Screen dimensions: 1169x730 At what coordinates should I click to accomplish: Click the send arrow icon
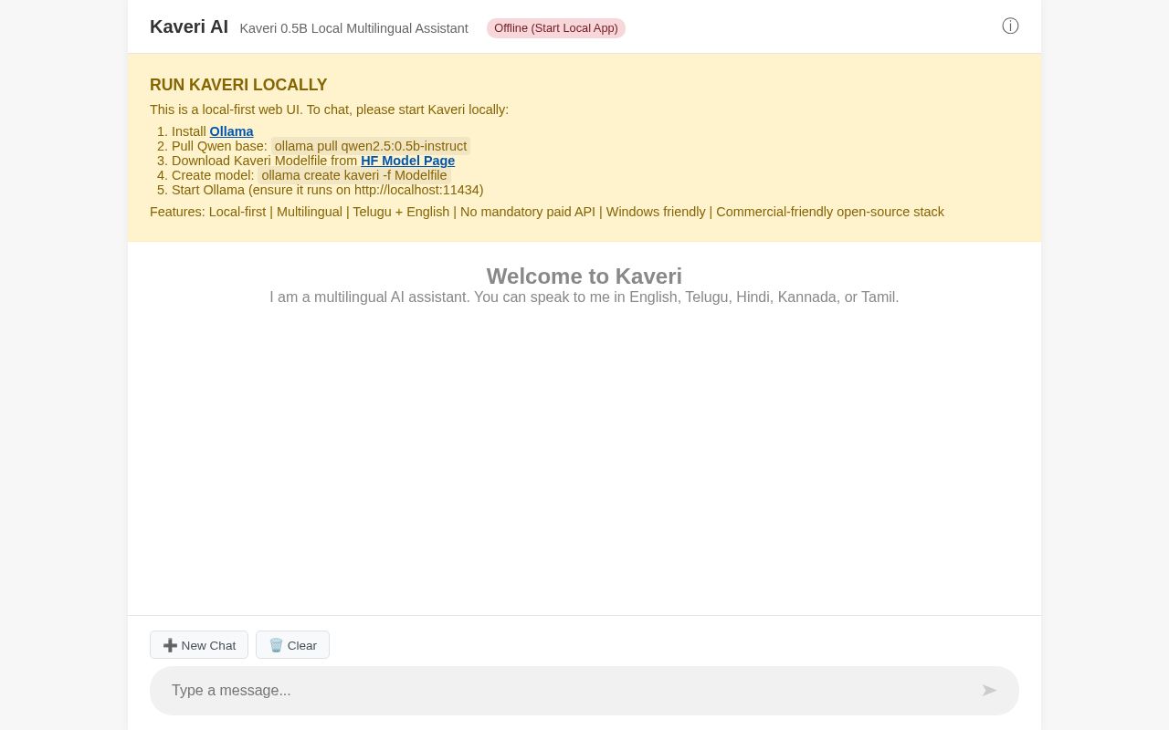989,691
